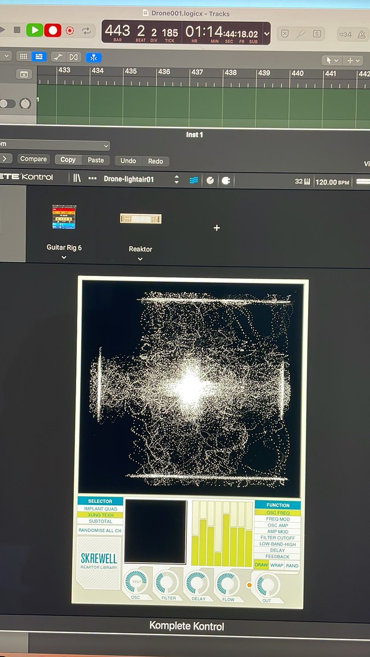Click the RAND mode button
Image resolution: width=370 pixels, height=657 pixels.
(x=292, y=566)
